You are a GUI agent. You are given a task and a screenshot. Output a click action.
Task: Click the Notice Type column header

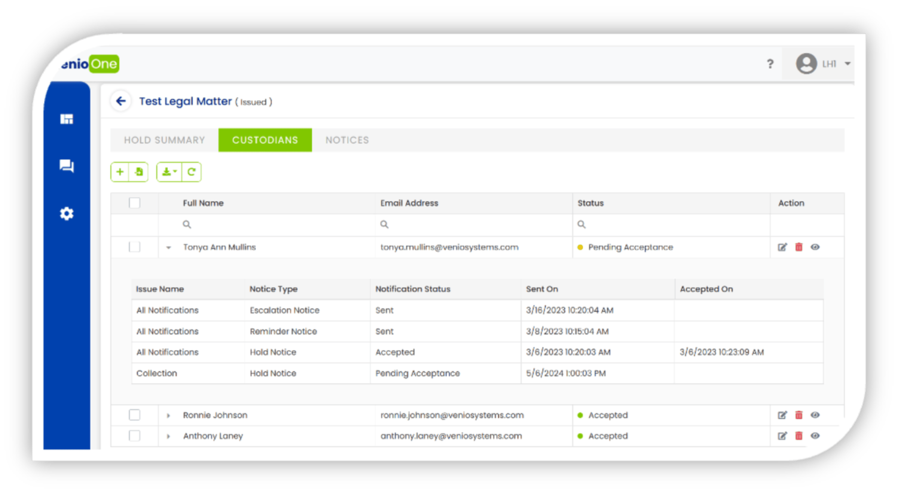pos(274,289)
